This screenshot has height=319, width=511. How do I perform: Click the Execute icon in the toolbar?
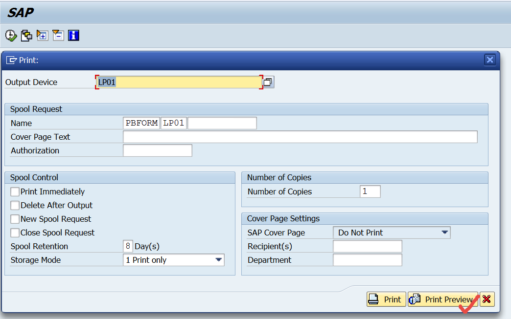click(x=10, y=35)
